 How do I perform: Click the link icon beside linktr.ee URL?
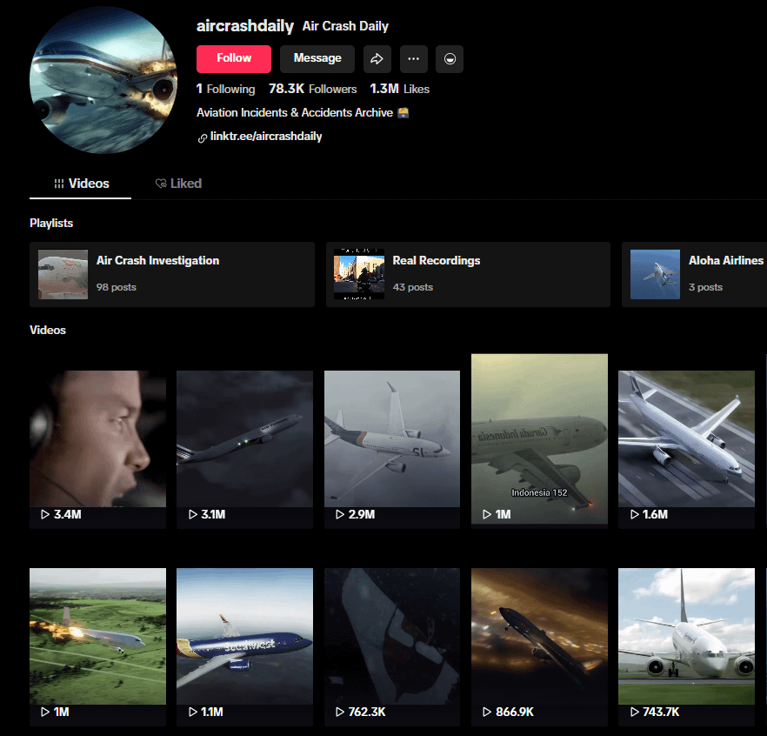click(x=203, y=137)
